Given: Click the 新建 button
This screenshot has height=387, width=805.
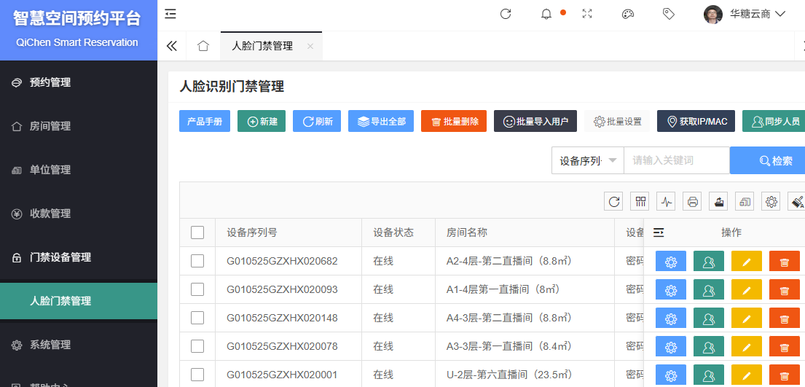Looking at the screenshot, I should pos(262,121).
